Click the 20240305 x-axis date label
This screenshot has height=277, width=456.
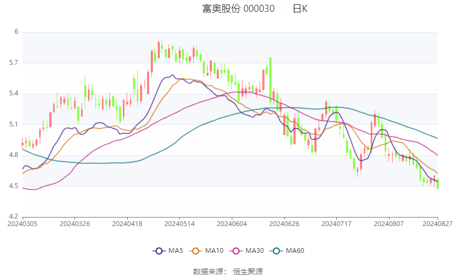pos(23,224)
